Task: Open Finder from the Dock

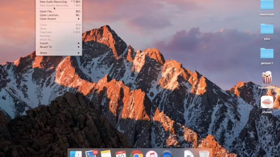Action: (x=76, y=154)
